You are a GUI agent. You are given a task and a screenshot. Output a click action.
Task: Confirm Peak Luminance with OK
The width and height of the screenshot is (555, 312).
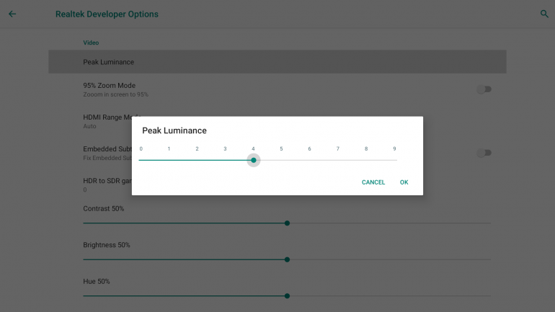tap(404, 182)
